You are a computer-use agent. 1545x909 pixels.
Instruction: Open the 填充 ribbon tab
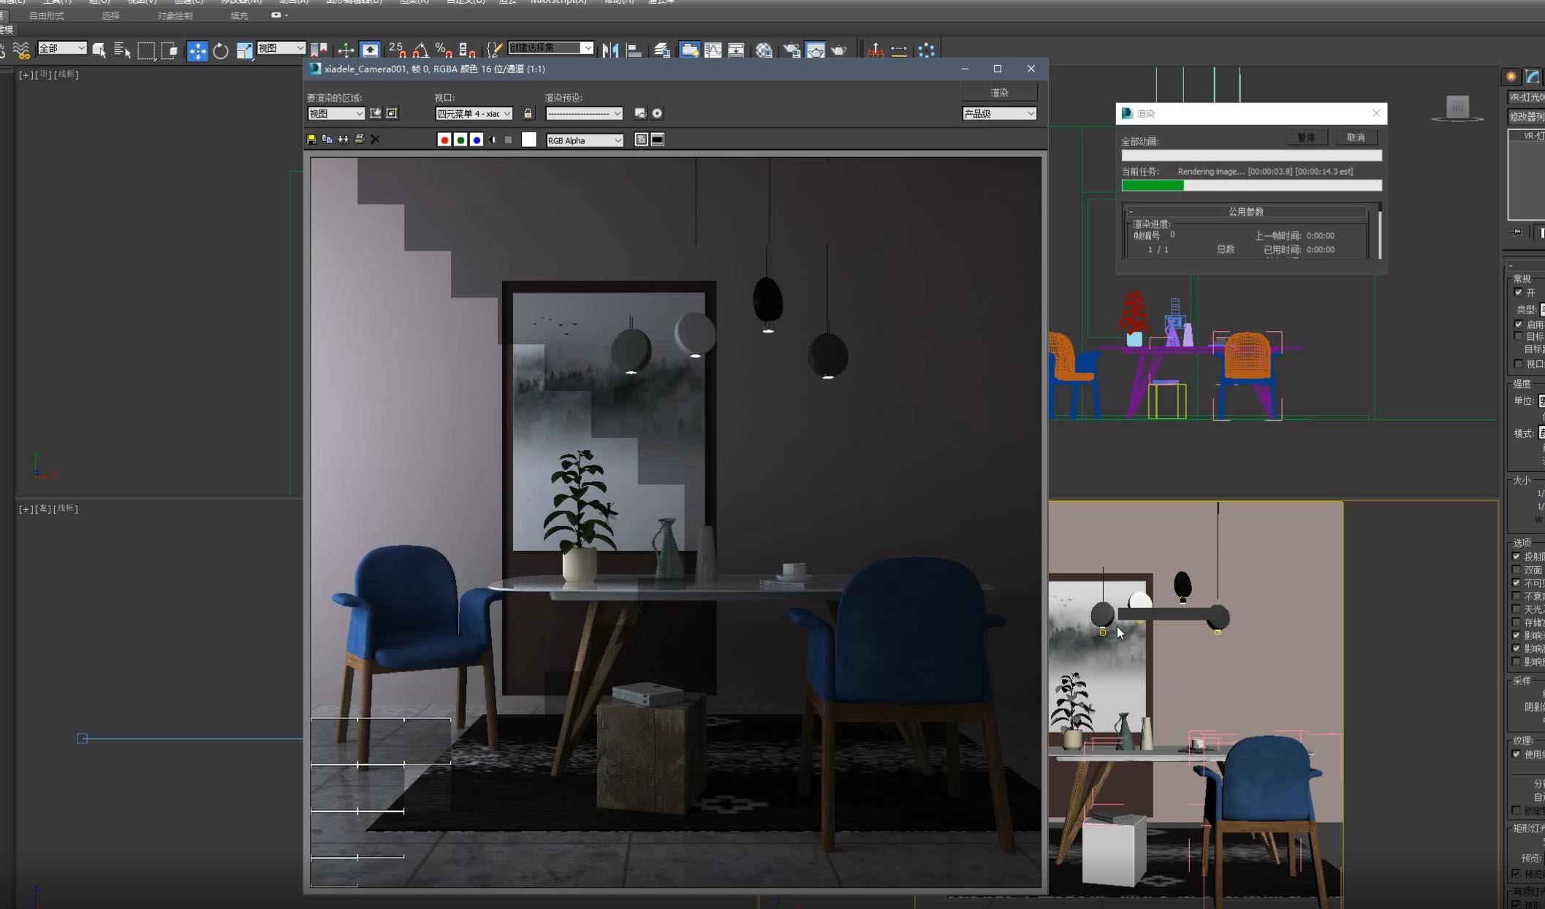click(239, 15)
